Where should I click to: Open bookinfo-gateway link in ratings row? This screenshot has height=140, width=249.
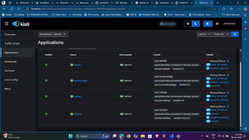(219, 100)
